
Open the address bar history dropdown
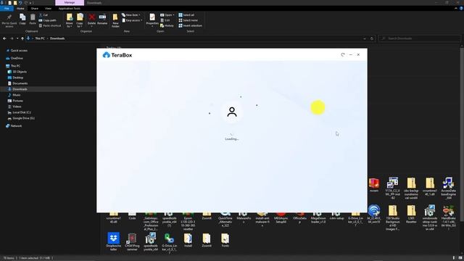(x=365, y=38)
